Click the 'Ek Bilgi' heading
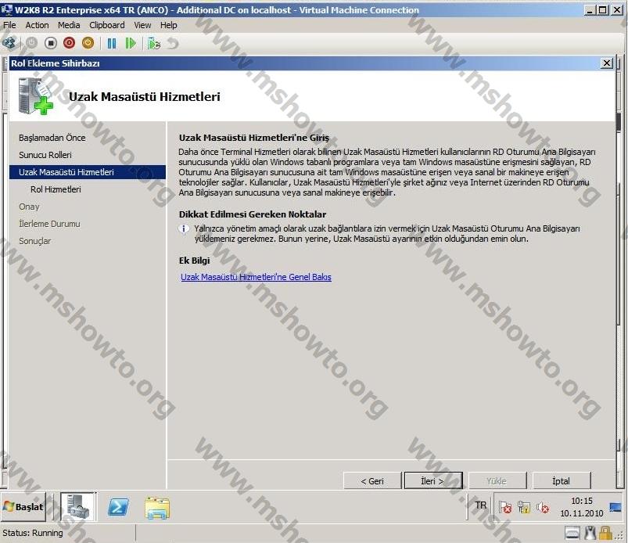628x543 pixels. 194,261
